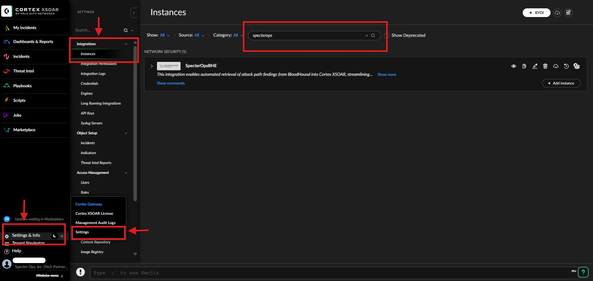Click the BYOI button
This screenshot has width=593, height=281.
(537, 13)
